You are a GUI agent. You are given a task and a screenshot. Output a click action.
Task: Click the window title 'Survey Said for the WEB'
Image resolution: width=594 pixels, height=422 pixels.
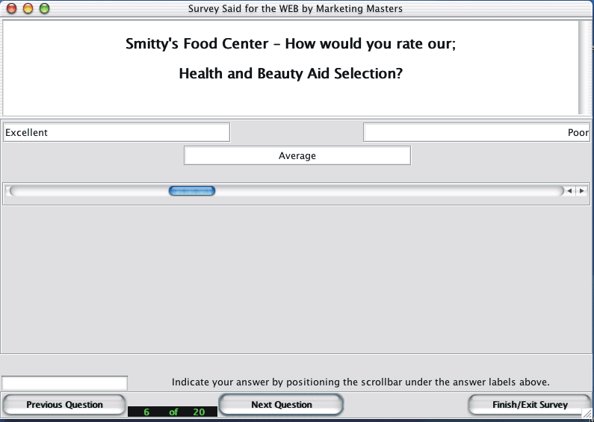[295, 8]
